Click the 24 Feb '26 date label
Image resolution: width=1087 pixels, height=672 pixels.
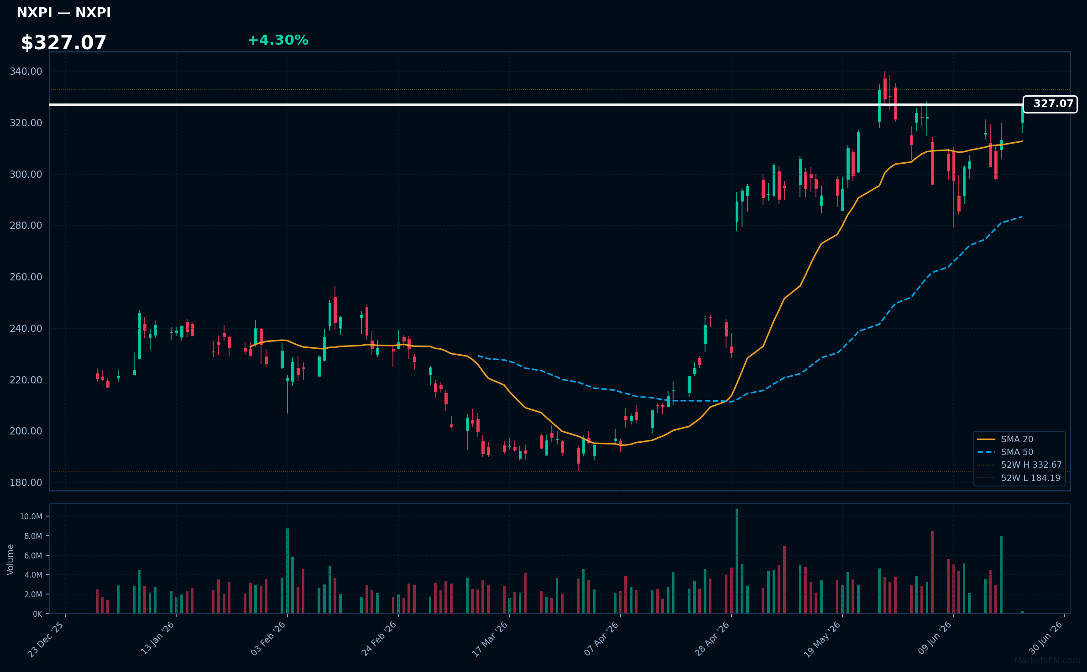point(380,638)
